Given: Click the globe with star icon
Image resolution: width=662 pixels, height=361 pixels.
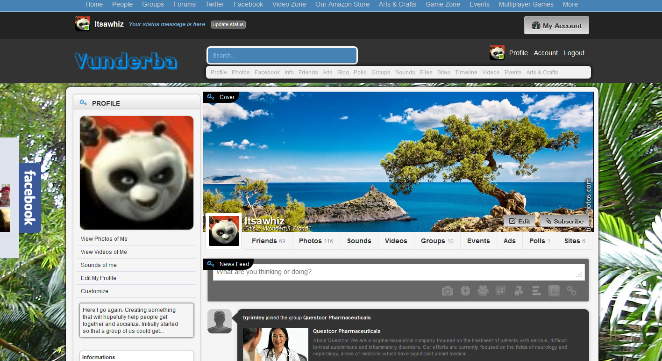Looking at the screenshot, I should pos(518,291).
